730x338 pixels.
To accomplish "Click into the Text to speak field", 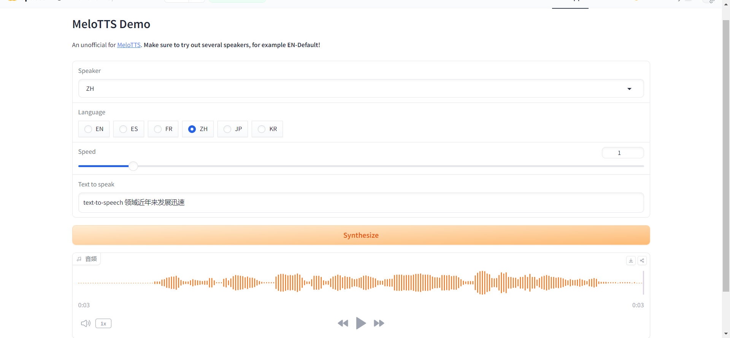I will [x=360, y=202].
